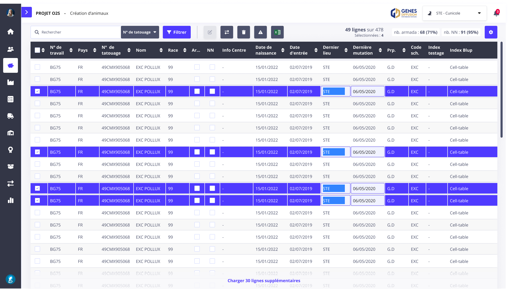This screenshot has width=510, height=289.
Task: Open the bar chart statistics sidebar icon
Action: pos(11,200)
